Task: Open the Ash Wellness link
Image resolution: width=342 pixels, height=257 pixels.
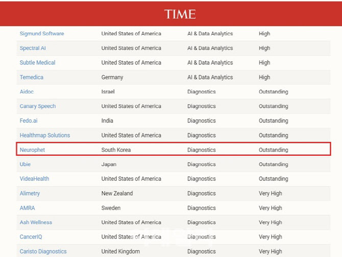Action: (x=36, y=222)
